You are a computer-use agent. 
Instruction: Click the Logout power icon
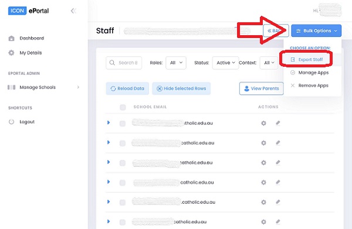11,122
